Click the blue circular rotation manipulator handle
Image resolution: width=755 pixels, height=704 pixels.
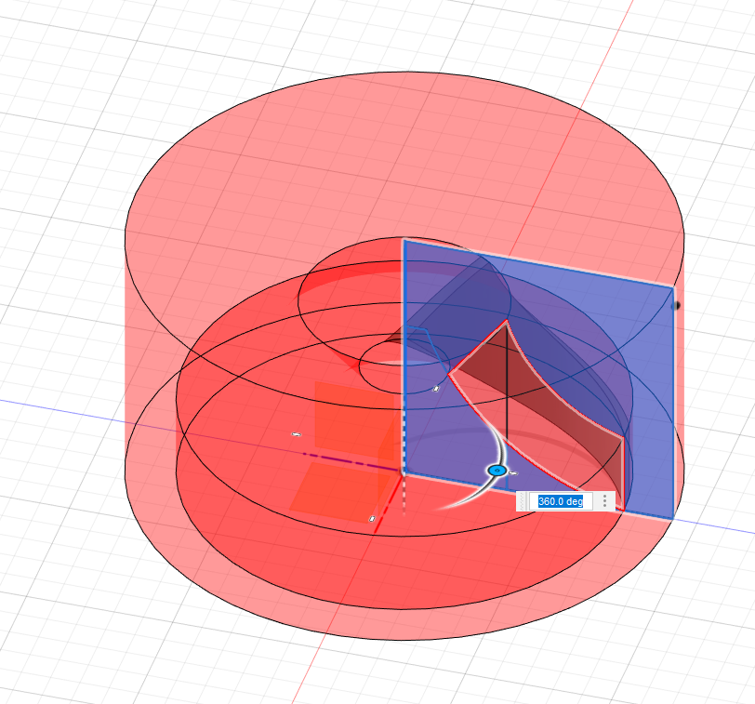point(497,471)
